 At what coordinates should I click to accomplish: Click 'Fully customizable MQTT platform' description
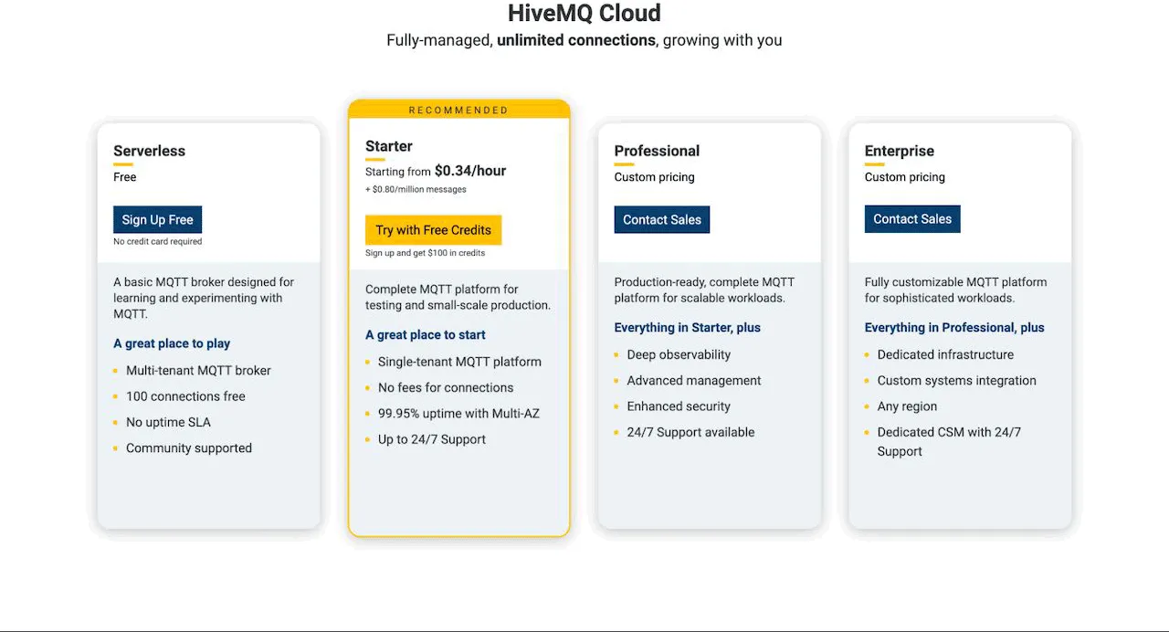pos(955,290)
